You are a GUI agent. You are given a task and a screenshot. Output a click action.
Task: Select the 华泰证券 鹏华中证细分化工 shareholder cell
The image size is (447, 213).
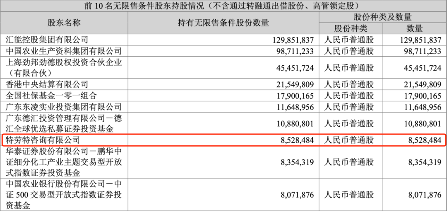pyautogui.click(x=64, y=163)
